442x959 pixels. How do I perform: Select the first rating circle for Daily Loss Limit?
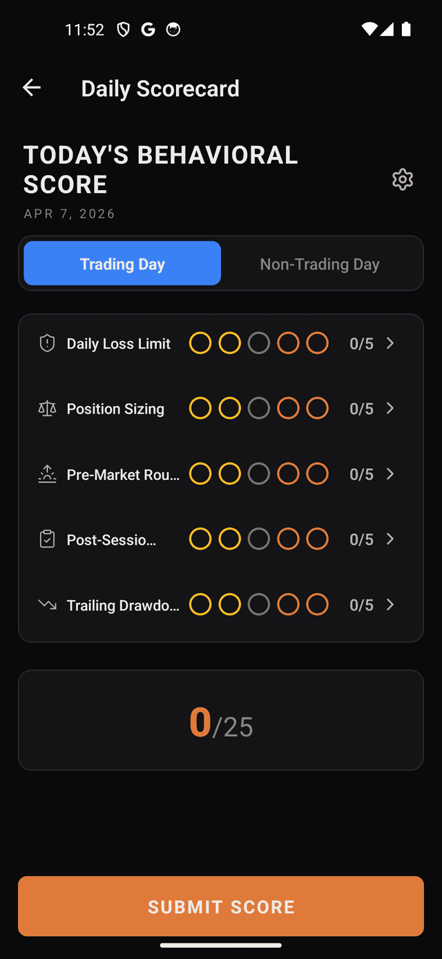click(200, 342)
